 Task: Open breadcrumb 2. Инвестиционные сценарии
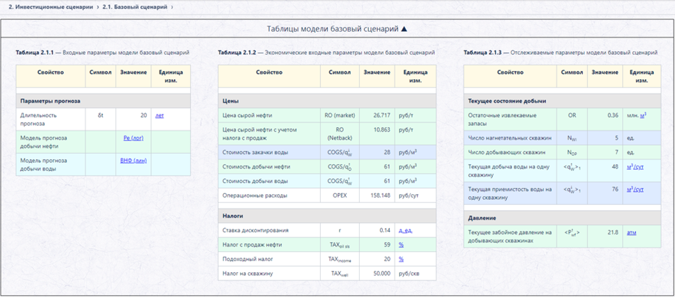point(50,7)
